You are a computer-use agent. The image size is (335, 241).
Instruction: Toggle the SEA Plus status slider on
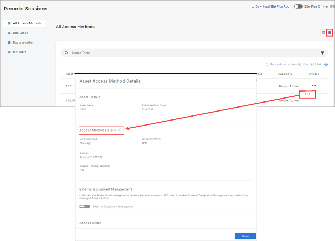[299, 6]
